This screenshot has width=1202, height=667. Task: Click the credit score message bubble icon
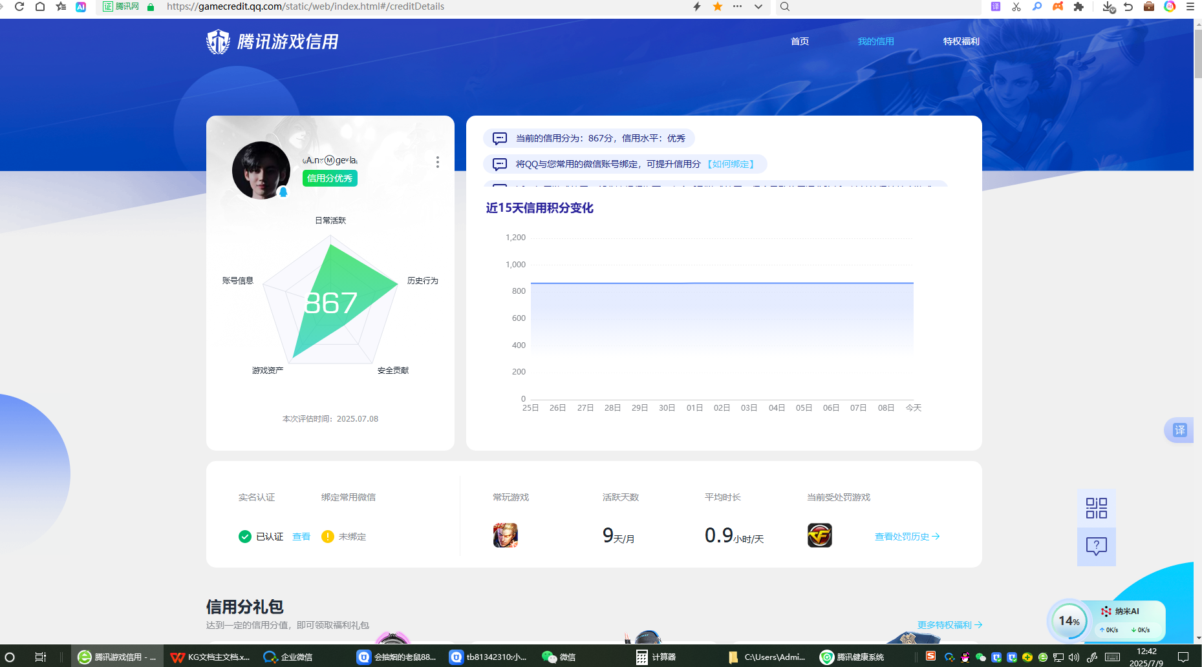coord(500,138)
